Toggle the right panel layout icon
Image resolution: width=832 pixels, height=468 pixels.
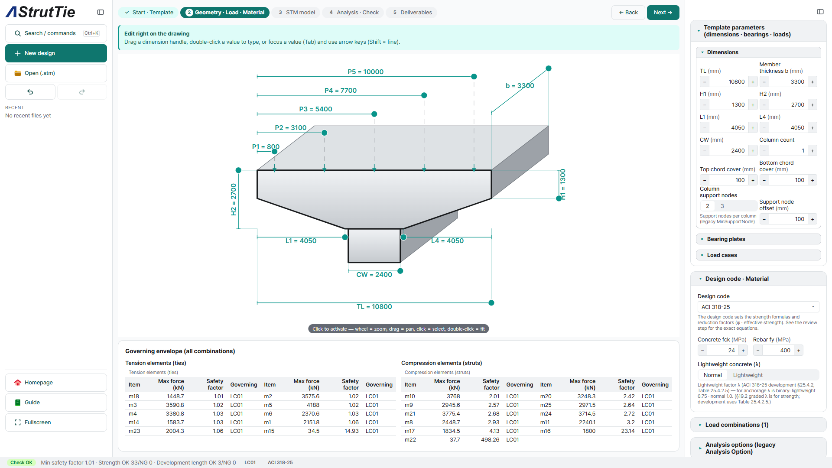[x=820, y=12]
